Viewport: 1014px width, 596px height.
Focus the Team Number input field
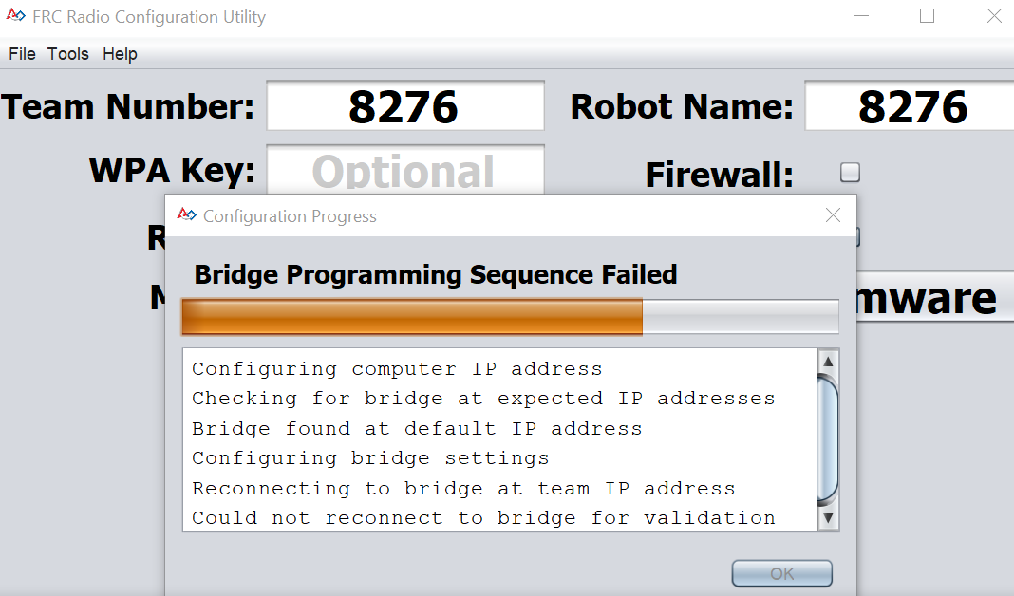(405, 105)
